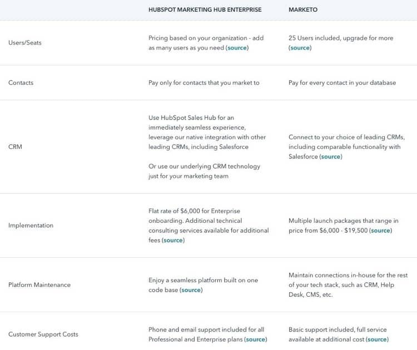Click the CRM row label
This screenshot has height=350, width=417.
[x=15, y=147]
